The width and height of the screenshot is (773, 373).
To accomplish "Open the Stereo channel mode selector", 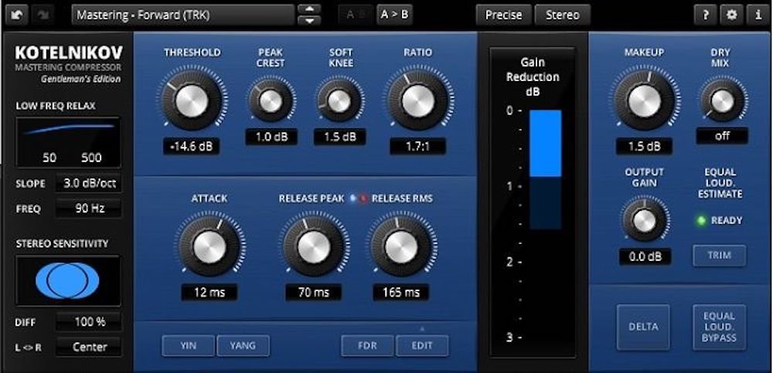I will 562,15.
